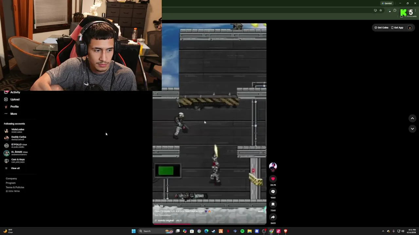Screen dimensions: 419x235
Task: Open the Chrome extensions puzzle icon
Action: click(395, 10)
